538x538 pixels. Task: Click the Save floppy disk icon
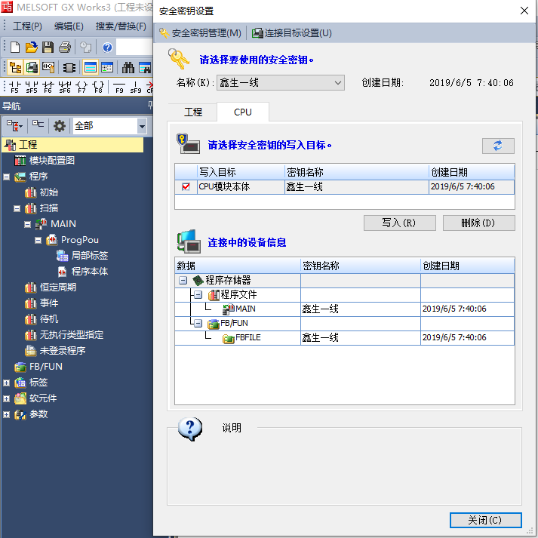click(48, 47)
